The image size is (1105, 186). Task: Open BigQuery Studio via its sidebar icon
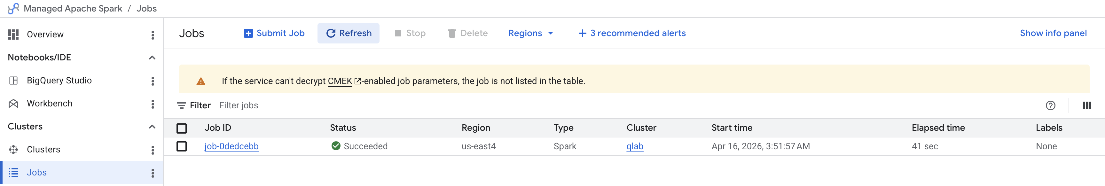pos(14,80)
